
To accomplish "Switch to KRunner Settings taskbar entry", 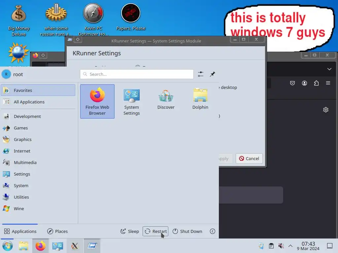I will (92, 246).
